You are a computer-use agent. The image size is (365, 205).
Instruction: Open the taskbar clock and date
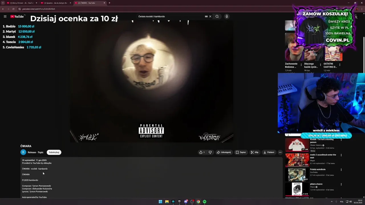(358, 202)
